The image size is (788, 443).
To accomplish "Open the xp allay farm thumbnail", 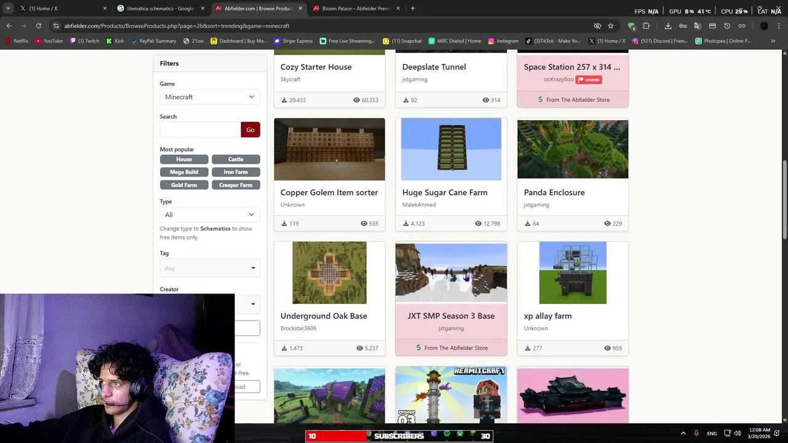I will pos(573,273).
